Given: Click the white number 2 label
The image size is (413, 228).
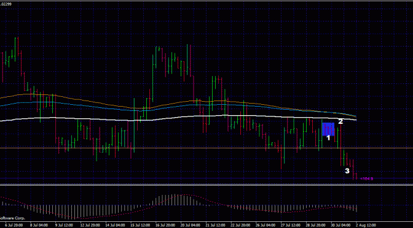Looking at the screenshot, I should (340, 121).
